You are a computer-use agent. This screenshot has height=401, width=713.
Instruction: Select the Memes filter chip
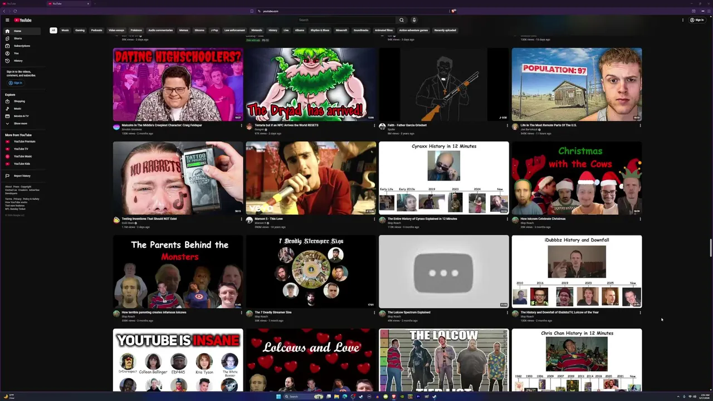(184, 30)
